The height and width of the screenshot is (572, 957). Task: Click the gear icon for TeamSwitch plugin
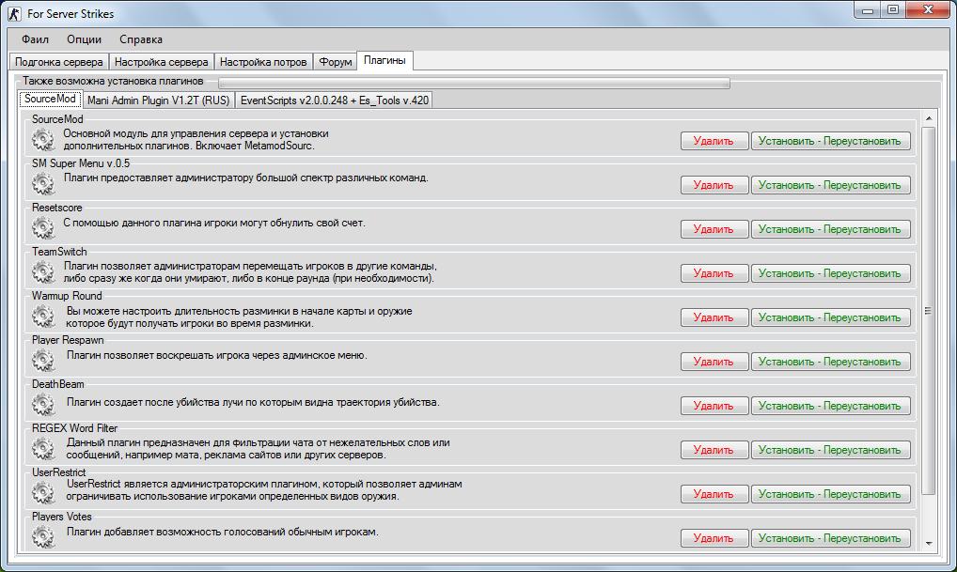pyautogui.click(x=43, y=272)
